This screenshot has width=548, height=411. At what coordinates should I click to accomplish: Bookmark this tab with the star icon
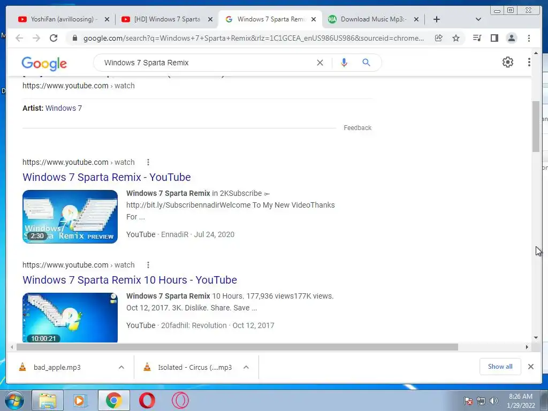(456, 38)
